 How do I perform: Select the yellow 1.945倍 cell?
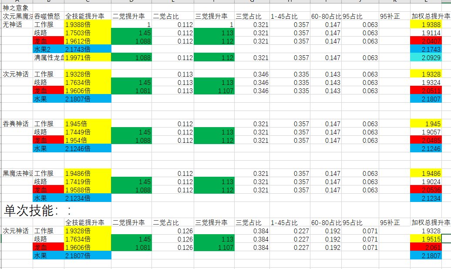tap(88, 124)
